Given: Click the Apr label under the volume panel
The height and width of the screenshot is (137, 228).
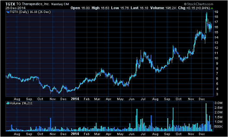Looking at the screenshot, I should coord(108,134).
